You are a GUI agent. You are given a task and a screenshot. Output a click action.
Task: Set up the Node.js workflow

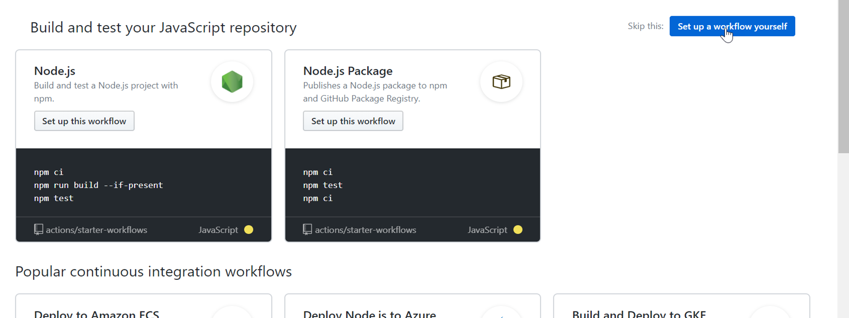click(x=84, y=121)
